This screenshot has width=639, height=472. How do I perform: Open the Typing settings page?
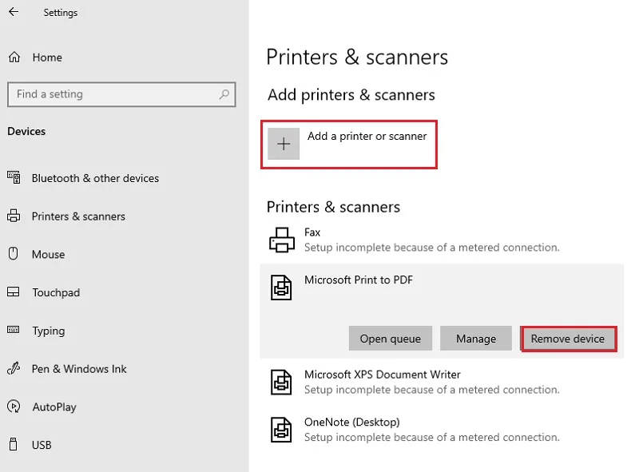[x=49, y=331]
